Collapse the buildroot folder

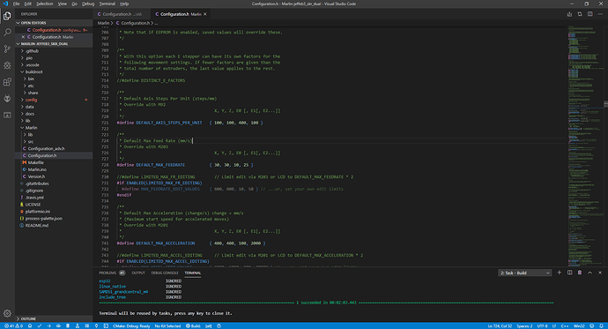click(33, 71)
